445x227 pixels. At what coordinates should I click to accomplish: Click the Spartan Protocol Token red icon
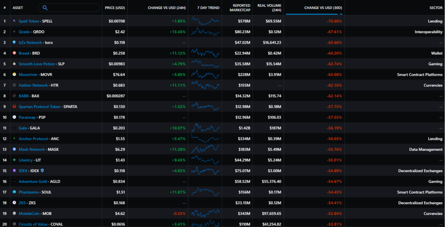point(14,107)
